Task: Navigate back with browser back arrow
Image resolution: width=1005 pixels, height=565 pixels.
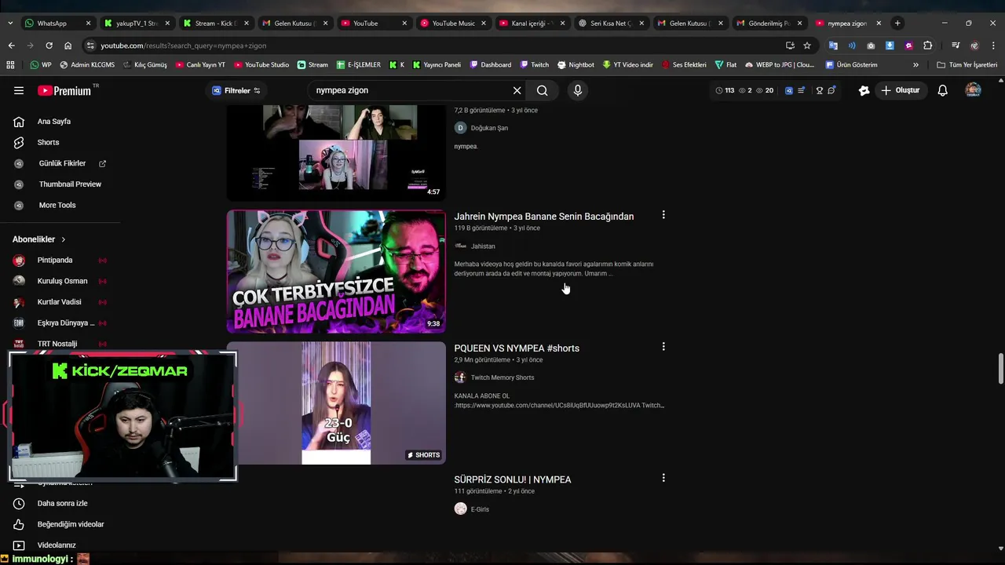Action: tap(11, 46)
